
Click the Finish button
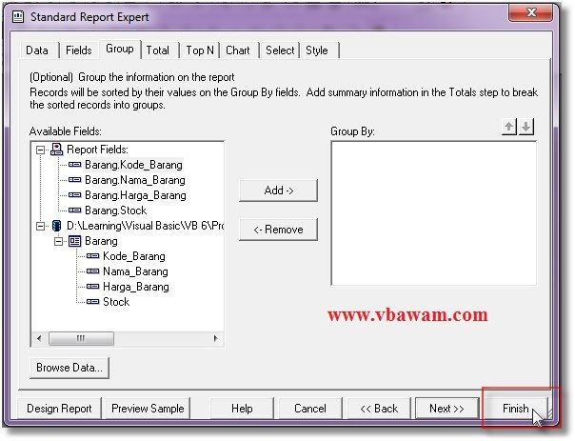coord(516,409)
